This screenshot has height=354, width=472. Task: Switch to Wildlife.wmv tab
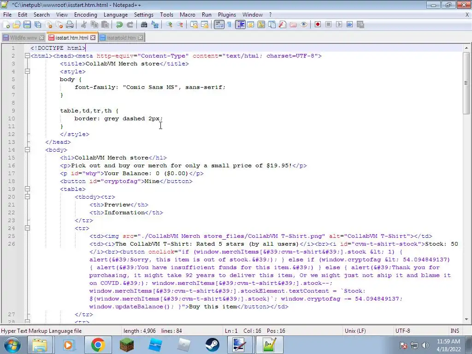point(23,38)
